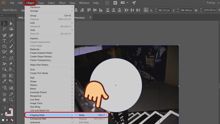Viewport: 220px width, 124px height.
Task: Select the Perspective Grid tool
Action: (11, 69)
